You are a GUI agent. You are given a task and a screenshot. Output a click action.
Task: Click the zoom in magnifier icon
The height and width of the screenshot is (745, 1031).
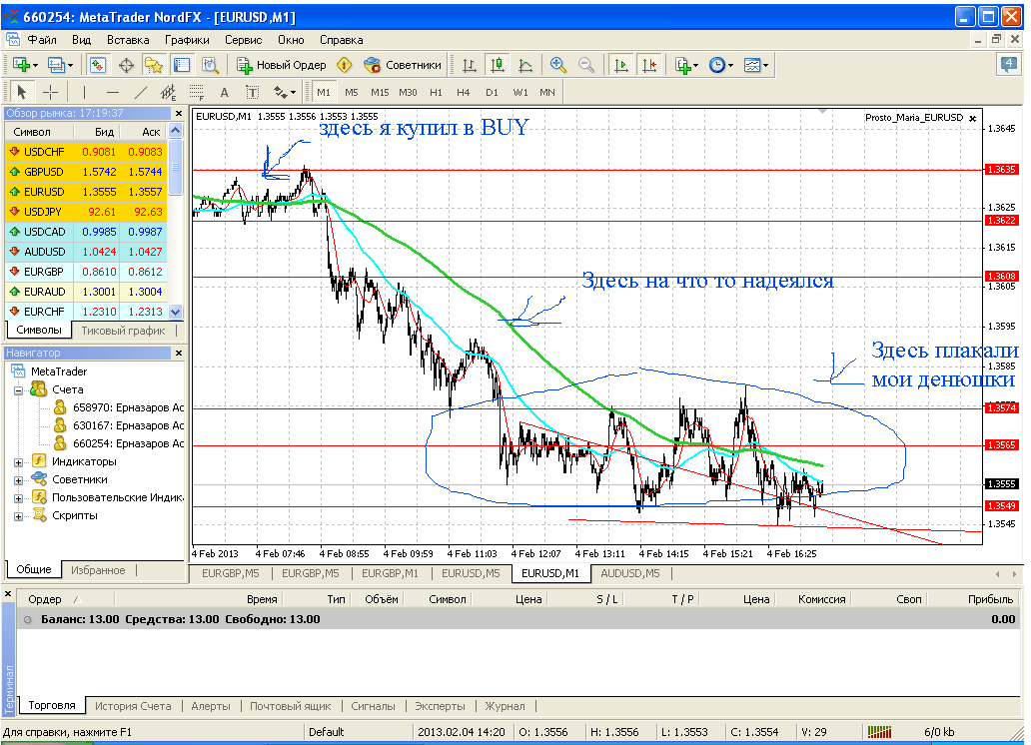558,65
